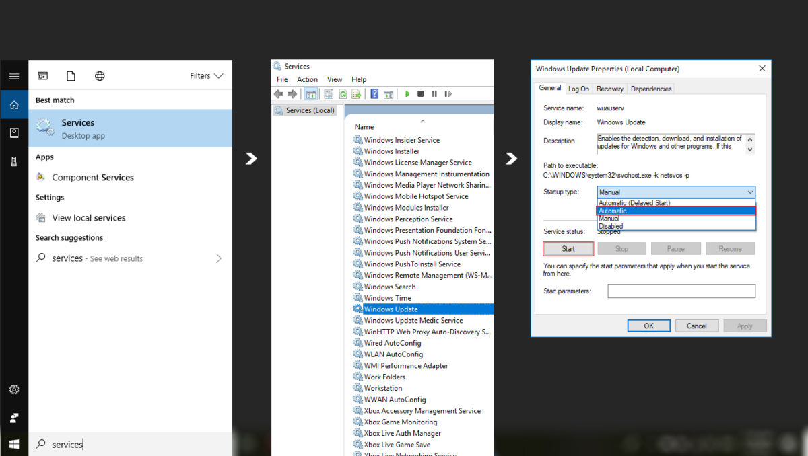Start the service with the green play toolbar icon
The image size is (808, 456).
(407, 93)
